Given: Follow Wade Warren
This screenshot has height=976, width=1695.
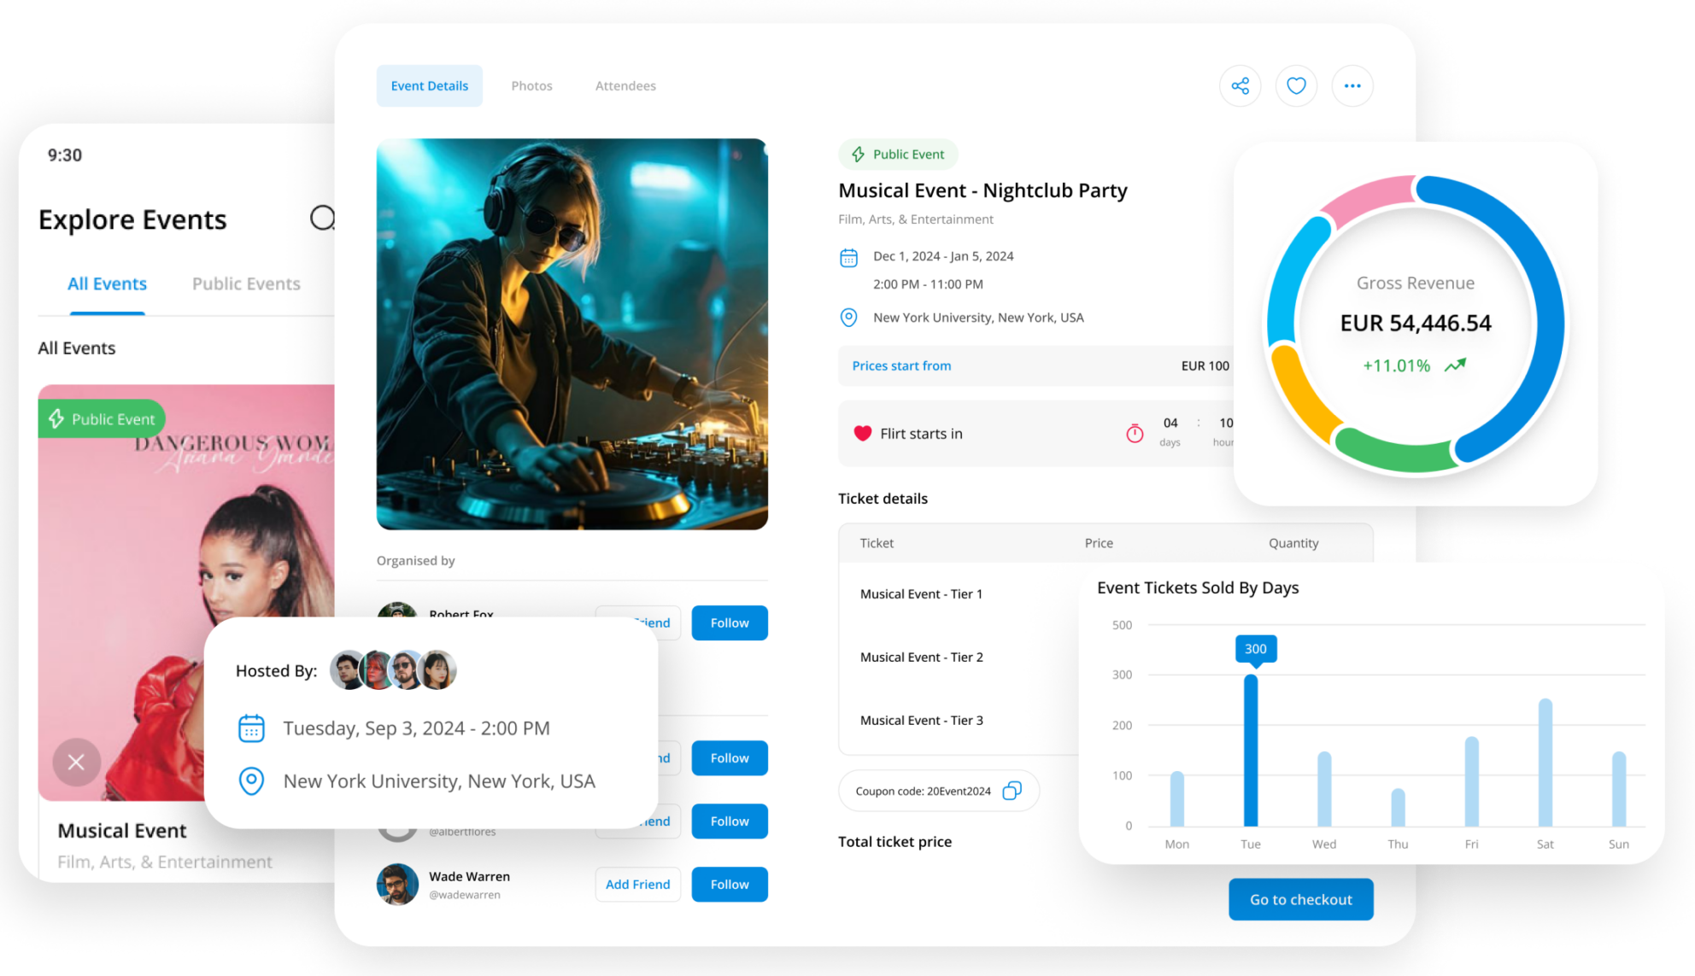Looking at the screenshot, I should tap(730, 885).
